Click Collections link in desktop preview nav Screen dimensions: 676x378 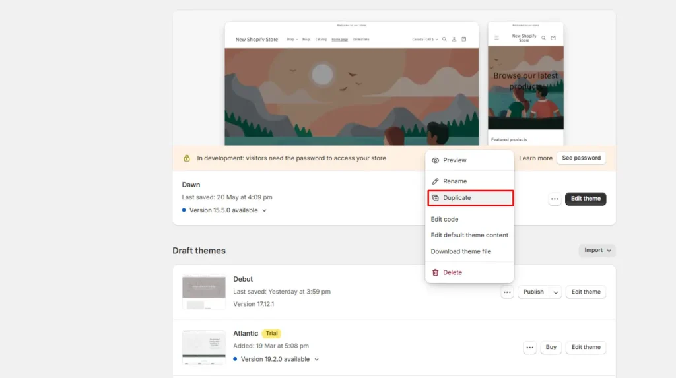click(361, 39)
